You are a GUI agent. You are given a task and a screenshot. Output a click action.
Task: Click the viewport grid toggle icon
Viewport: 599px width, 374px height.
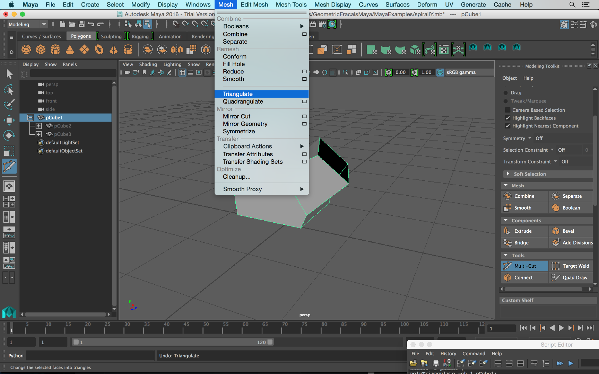[182, 72]
